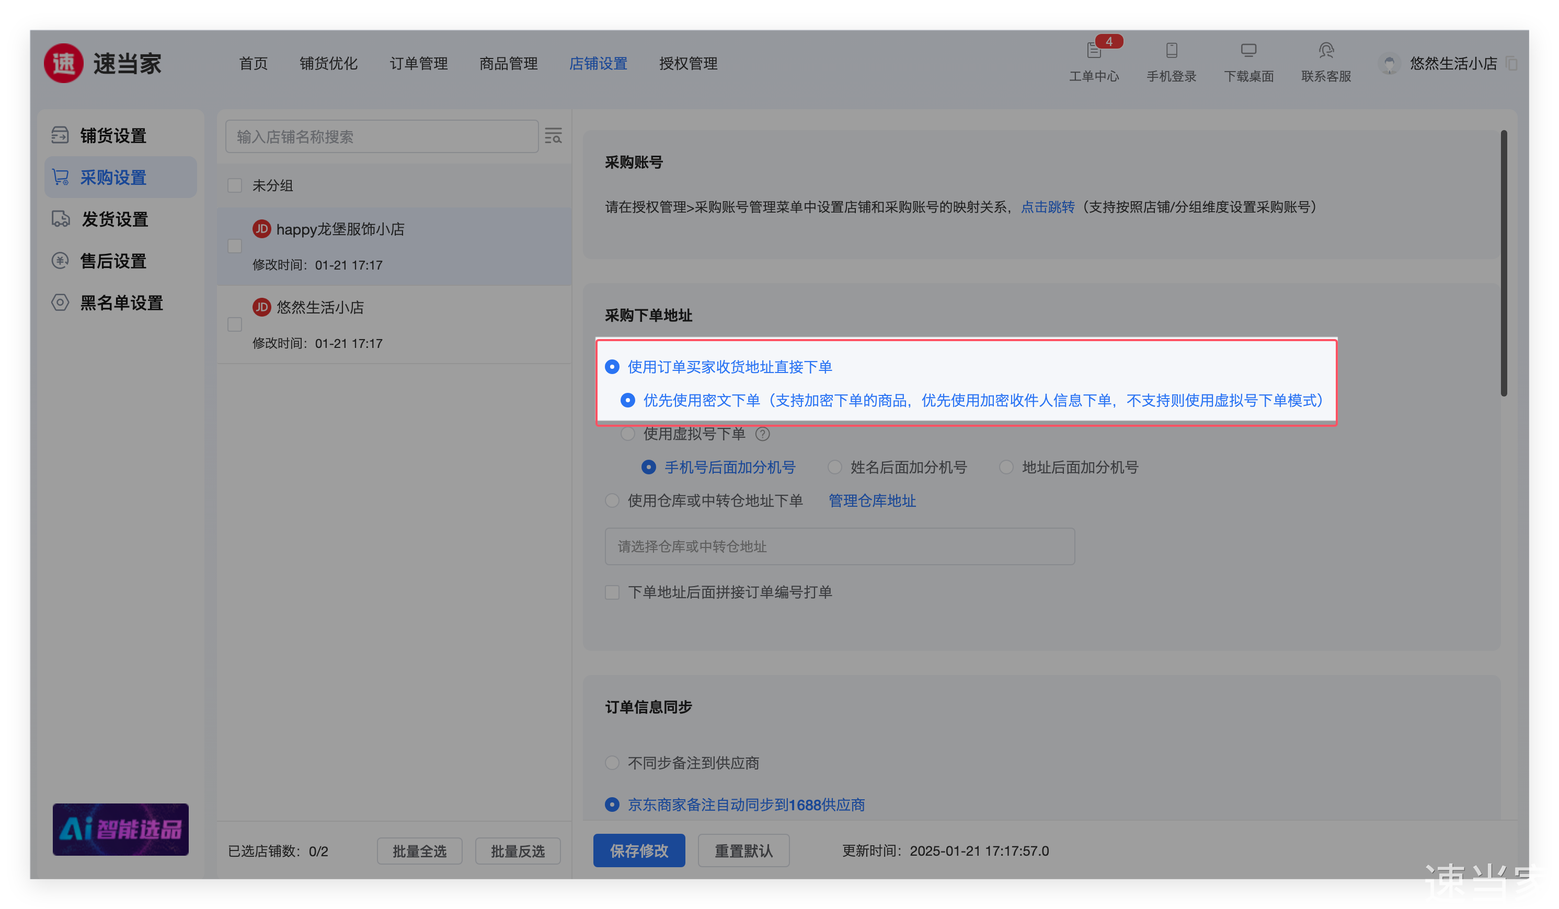
Task: Click the 手机登录 phone icon
Action: coord(1171,51)
